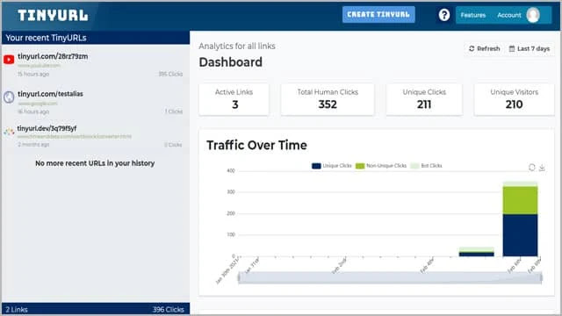562x316 pixels.
Task: Click the 'Analytics for all links' subtitle
Action: click(237, 47)
